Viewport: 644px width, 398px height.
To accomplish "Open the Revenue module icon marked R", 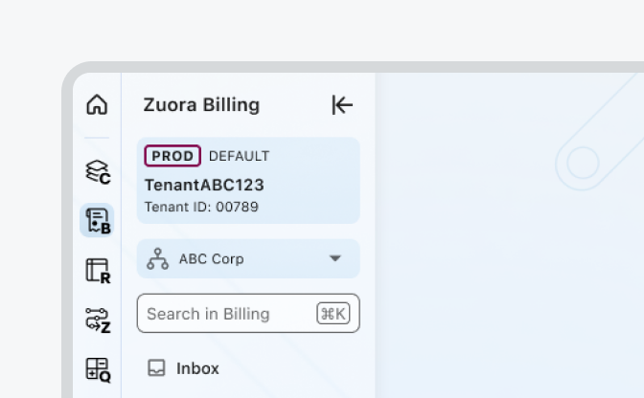I will tap(97, 271).
